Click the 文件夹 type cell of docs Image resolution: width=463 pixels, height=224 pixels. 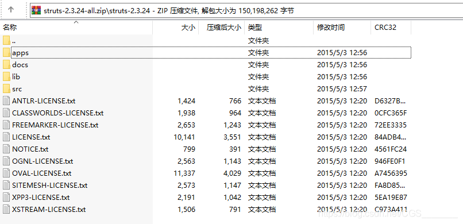[258, 65]
